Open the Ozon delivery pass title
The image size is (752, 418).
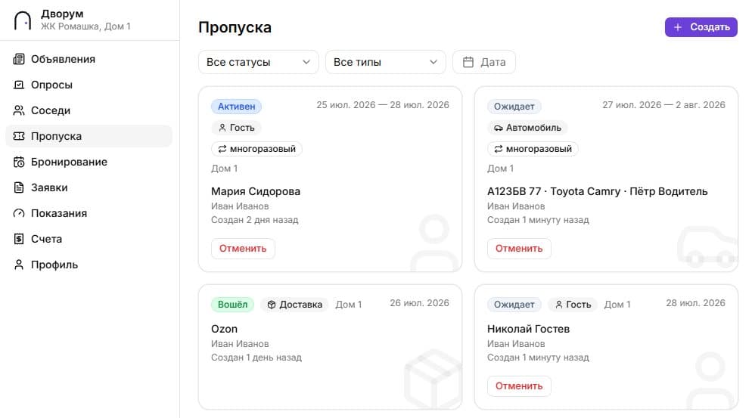coord(224,329)
